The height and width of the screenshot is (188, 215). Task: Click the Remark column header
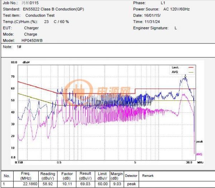coord(148,176)
